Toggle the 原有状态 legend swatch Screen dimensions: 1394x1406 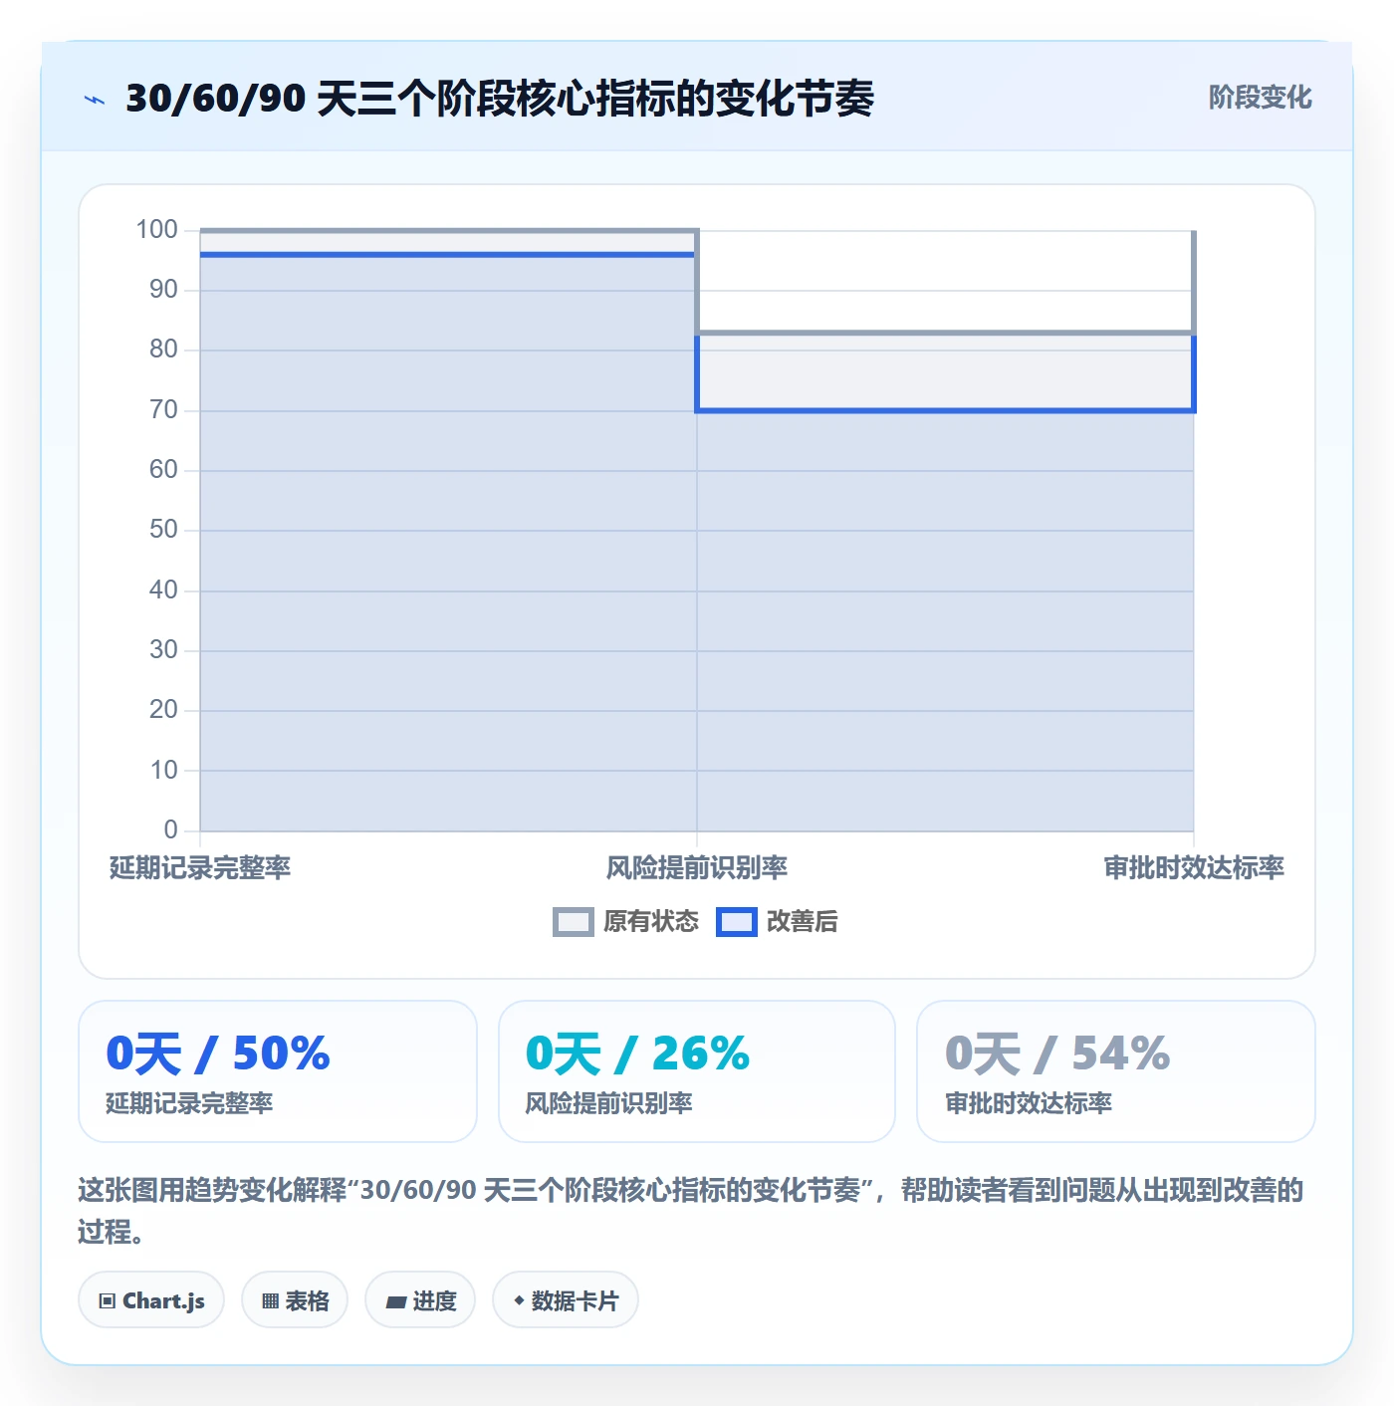coord(573,922)
